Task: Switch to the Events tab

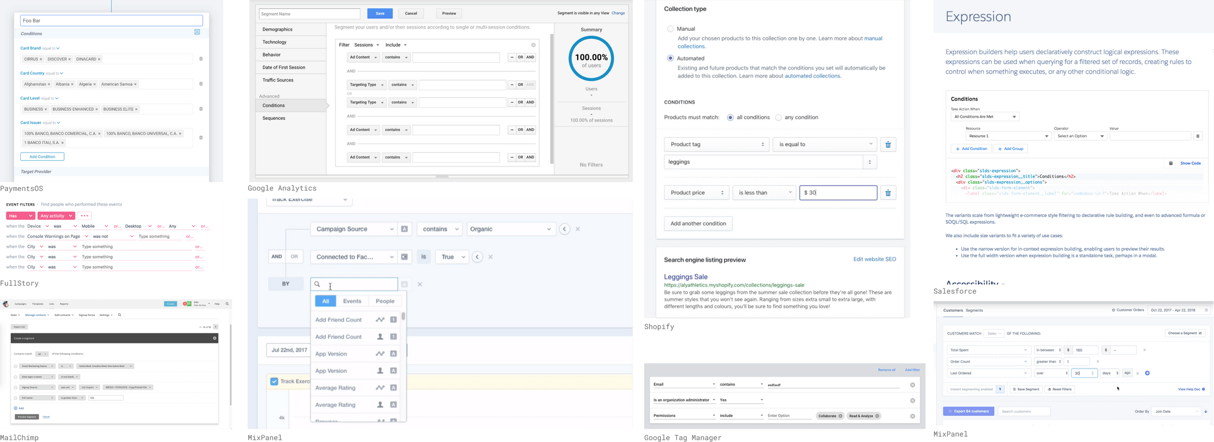Action: point(352,301)
